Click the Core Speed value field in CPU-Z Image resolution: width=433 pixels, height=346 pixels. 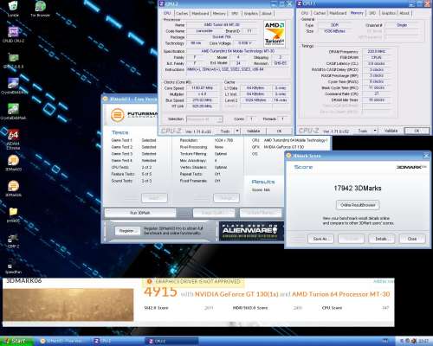202,88
